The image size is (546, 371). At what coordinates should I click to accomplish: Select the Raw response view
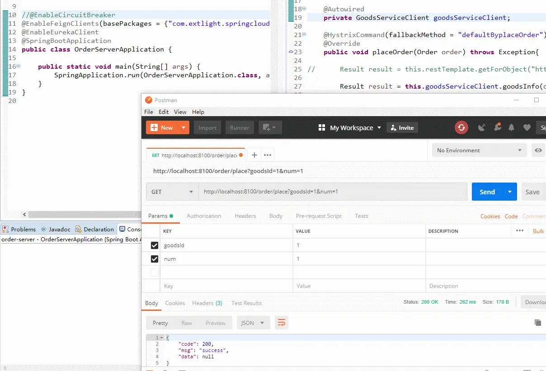point(187,323)
